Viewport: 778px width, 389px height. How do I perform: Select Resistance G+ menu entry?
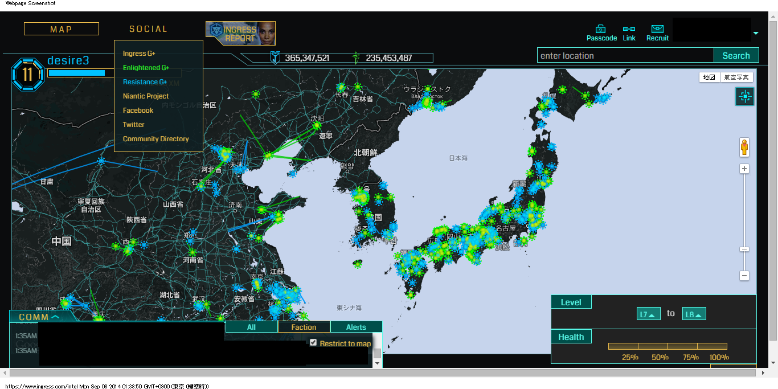point(145,82)
